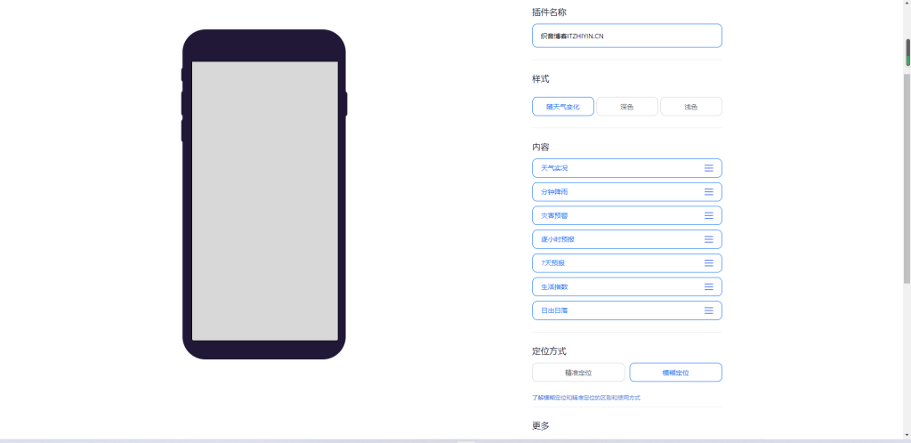Click the phone preview screen area

point(265,201)
